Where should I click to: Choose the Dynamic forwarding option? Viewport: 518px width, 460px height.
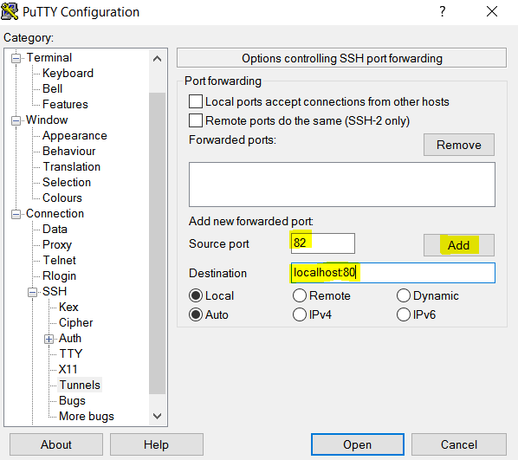[404, 295]
